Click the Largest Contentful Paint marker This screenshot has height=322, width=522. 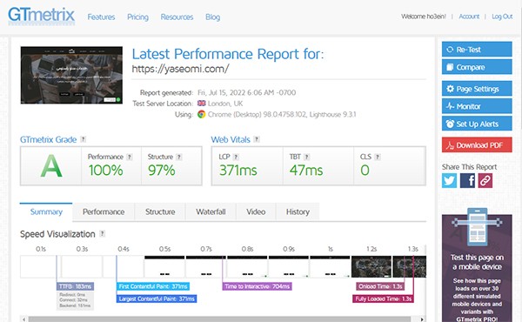157,299
